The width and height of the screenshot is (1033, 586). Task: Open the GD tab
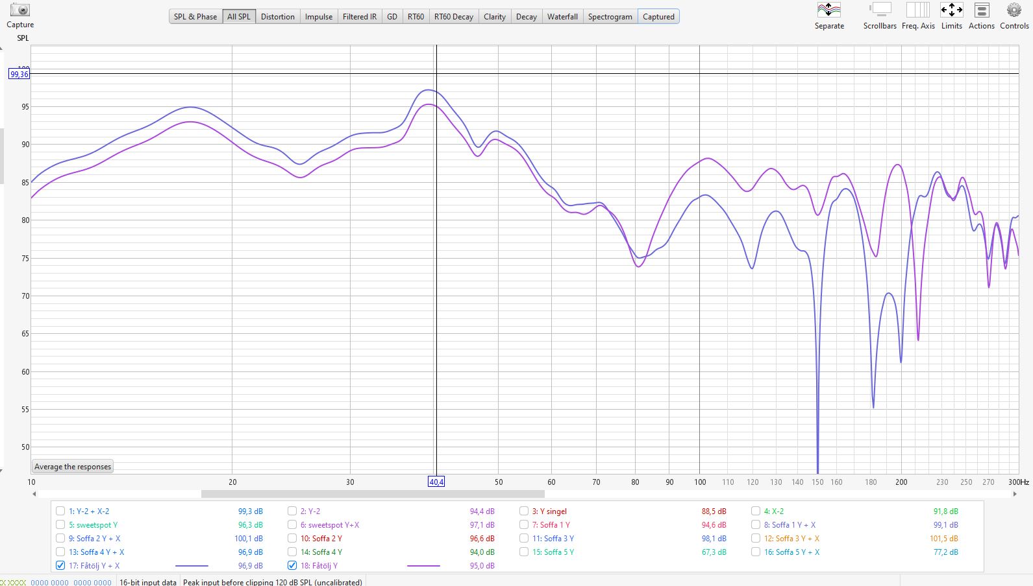point(392,17)
